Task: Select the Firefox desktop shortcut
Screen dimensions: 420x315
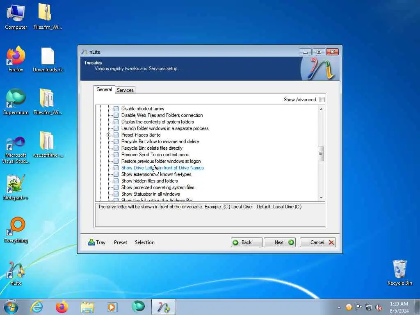Action: [x=16, y=59]
